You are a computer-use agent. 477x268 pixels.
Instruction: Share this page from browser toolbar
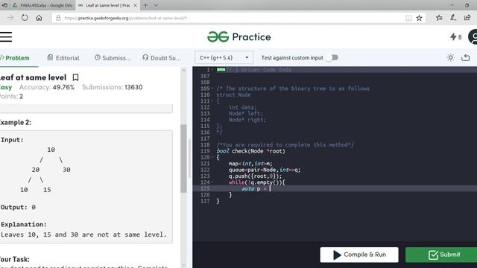point(467,18)
